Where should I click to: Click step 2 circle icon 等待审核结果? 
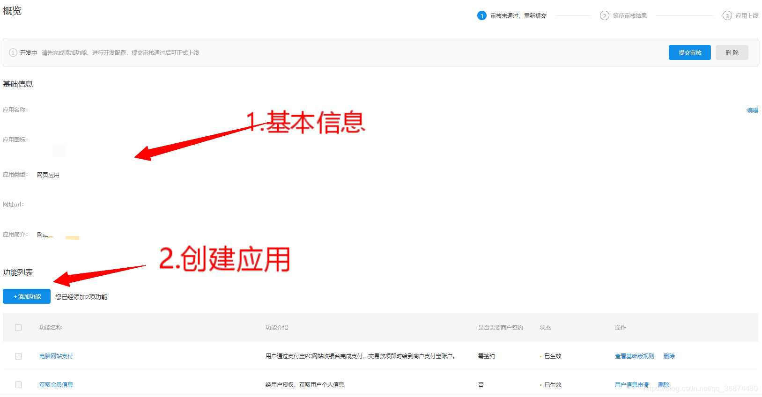(x=604, y=16)
